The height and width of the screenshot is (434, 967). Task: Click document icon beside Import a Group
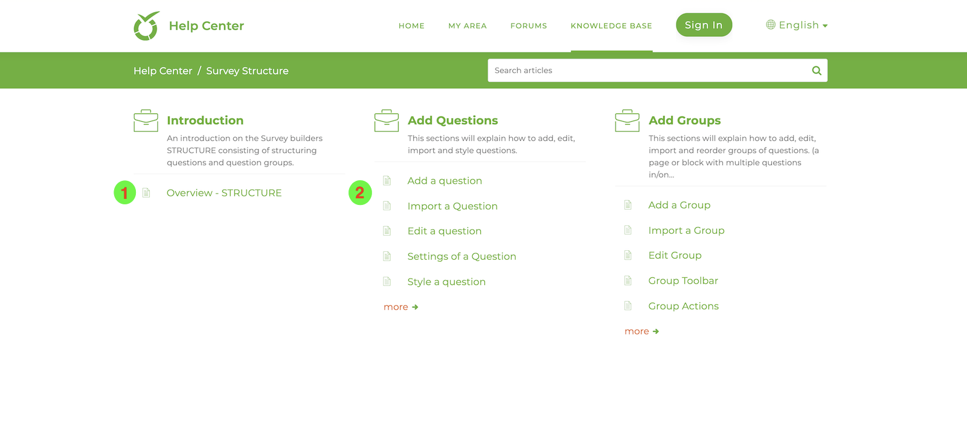coord(628,230)
